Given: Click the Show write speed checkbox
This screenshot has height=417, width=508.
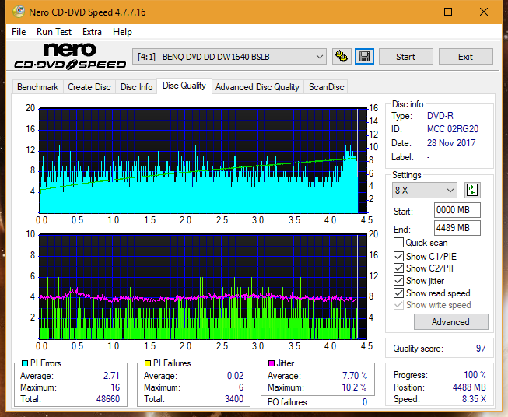Looking at the screenshot, I should tap(398, 305).
